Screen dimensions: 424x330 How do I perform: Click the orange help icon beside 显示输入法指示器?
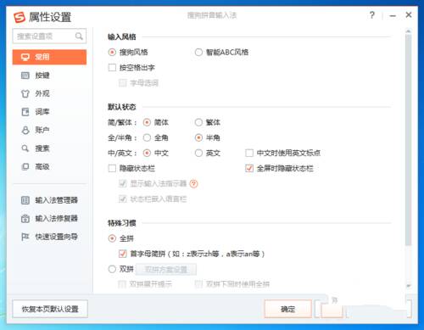pyautogui.click(x=193, y=184)
